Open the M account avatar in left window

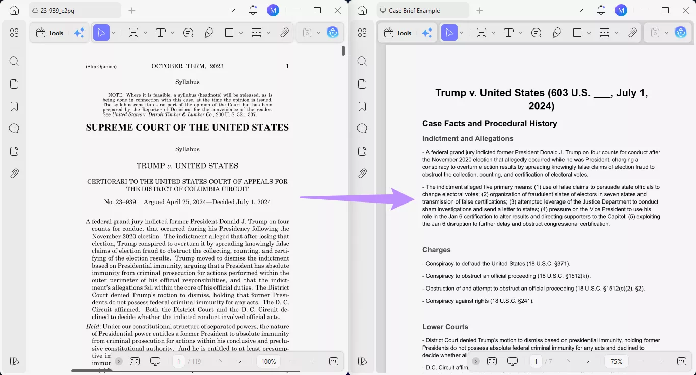coord(273,10)
